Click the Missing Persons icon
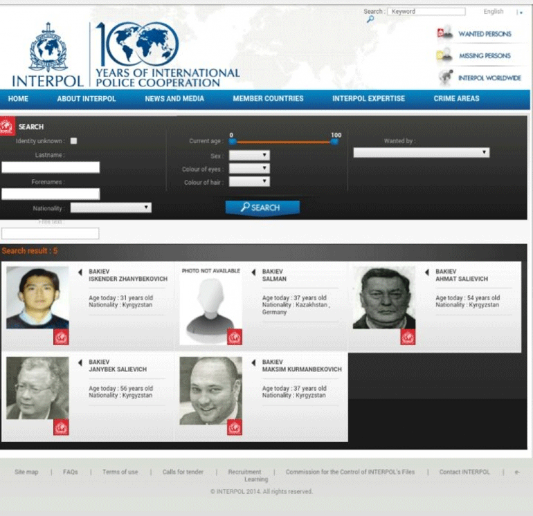The height and width of the screenshot is (516, 533). coord(444,55)
